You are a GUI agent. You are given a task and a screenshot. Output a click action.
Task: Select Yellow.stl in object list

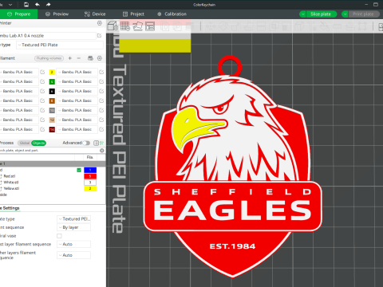(11, 189)
